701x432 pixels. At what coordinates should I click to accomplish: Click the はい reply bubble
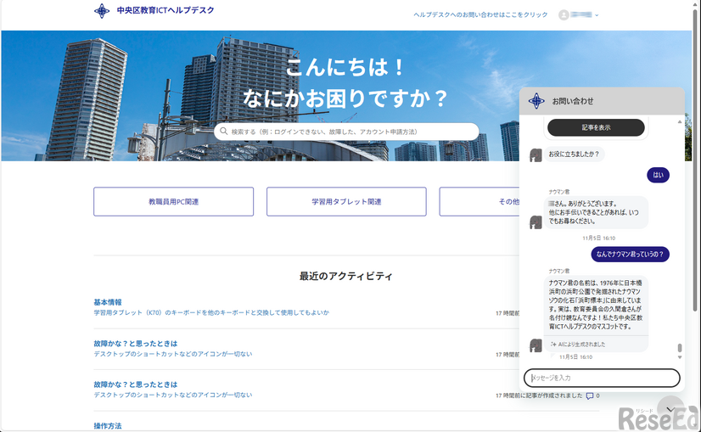click(x=658, y=175)
